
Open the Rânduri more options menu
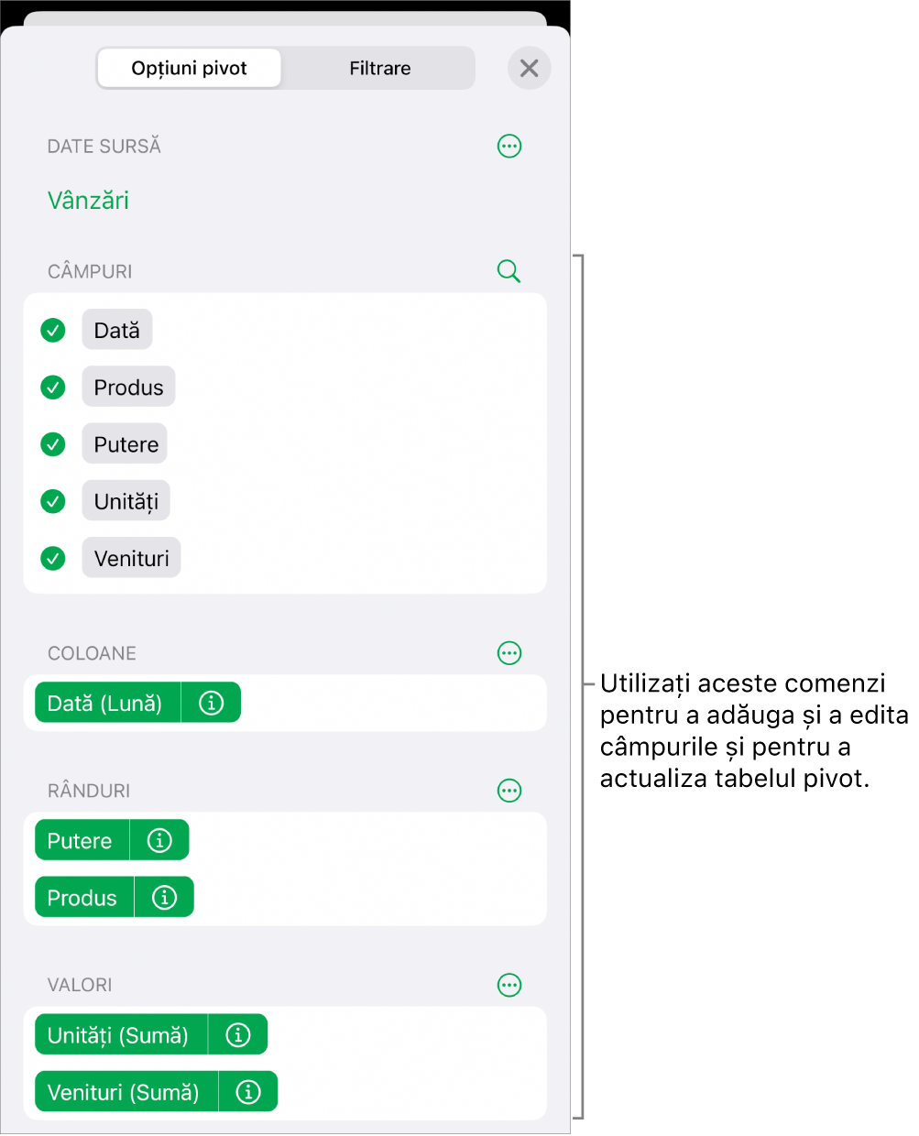point(509,791)
